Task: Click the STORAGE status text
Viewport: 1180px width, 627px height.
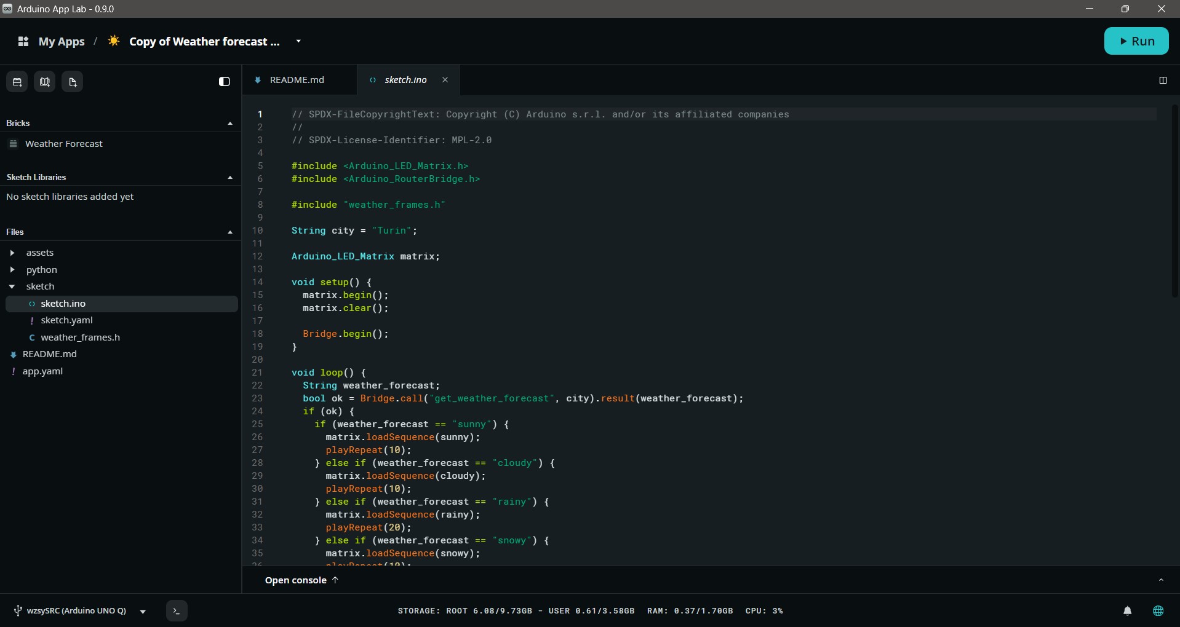Action: [x=516, y=611]
